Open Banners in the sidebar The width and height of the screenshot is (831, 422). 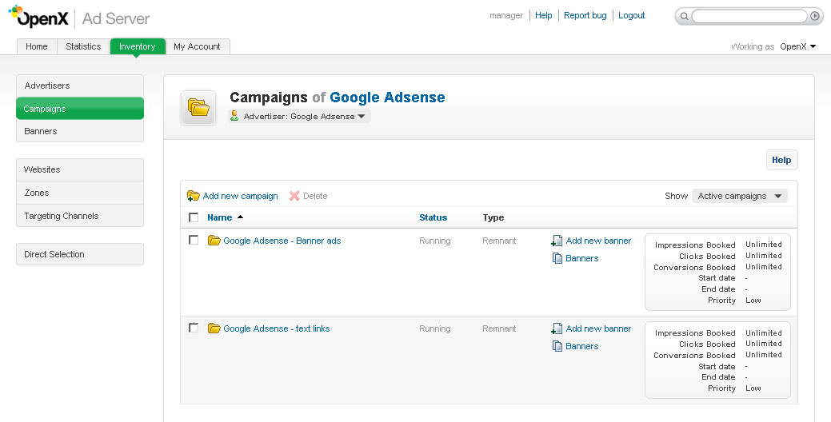point(80,131)
